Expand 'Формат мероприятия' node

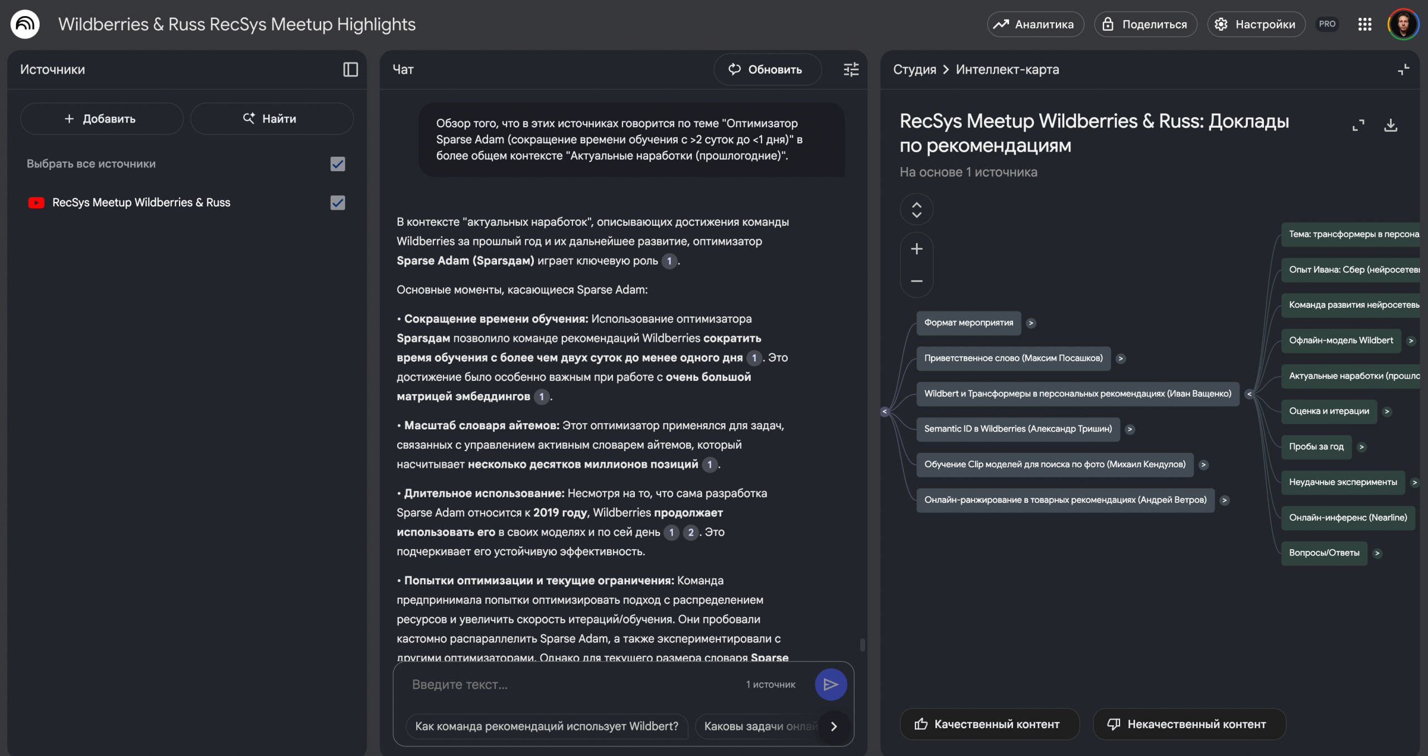[x=1031, y=323]
